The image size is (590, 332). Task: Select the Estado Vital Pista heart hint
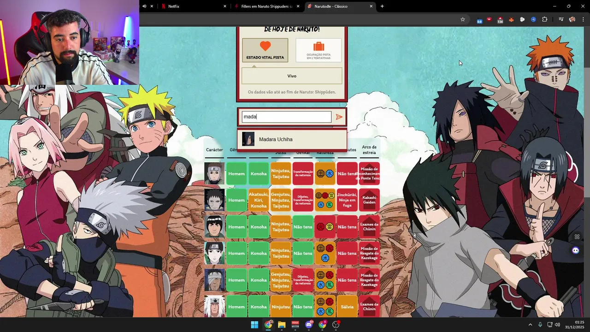pyautogui.click(x=265, y=50)
